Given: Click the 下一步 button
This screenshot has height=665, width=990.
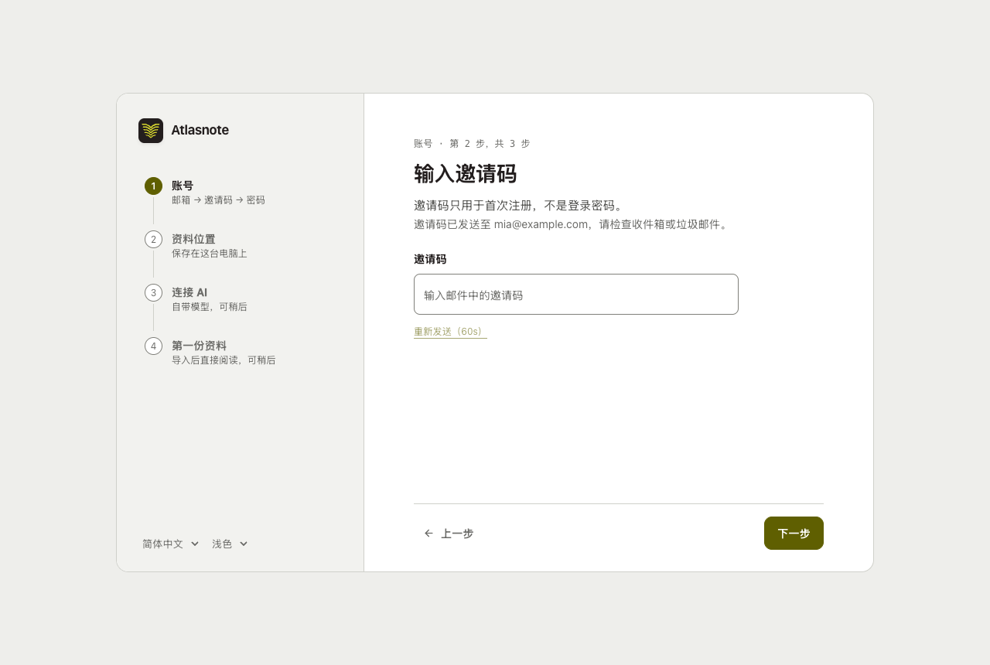Looking at the screenshot, I should [794, 534].
